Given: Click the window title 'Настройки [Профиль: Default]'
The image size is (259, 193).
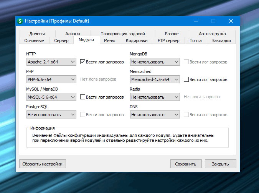Looking at the screenshot, I should [57, 21].
